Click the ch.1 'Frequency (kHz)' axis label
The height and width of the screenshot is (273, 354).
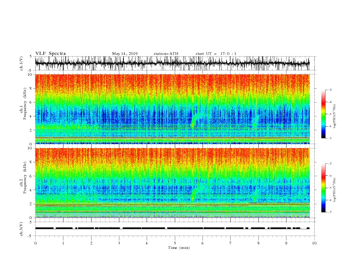point(25,104)
